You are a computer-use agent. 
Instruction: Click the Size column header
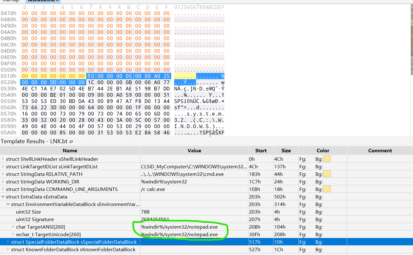[x=286, y=151]
